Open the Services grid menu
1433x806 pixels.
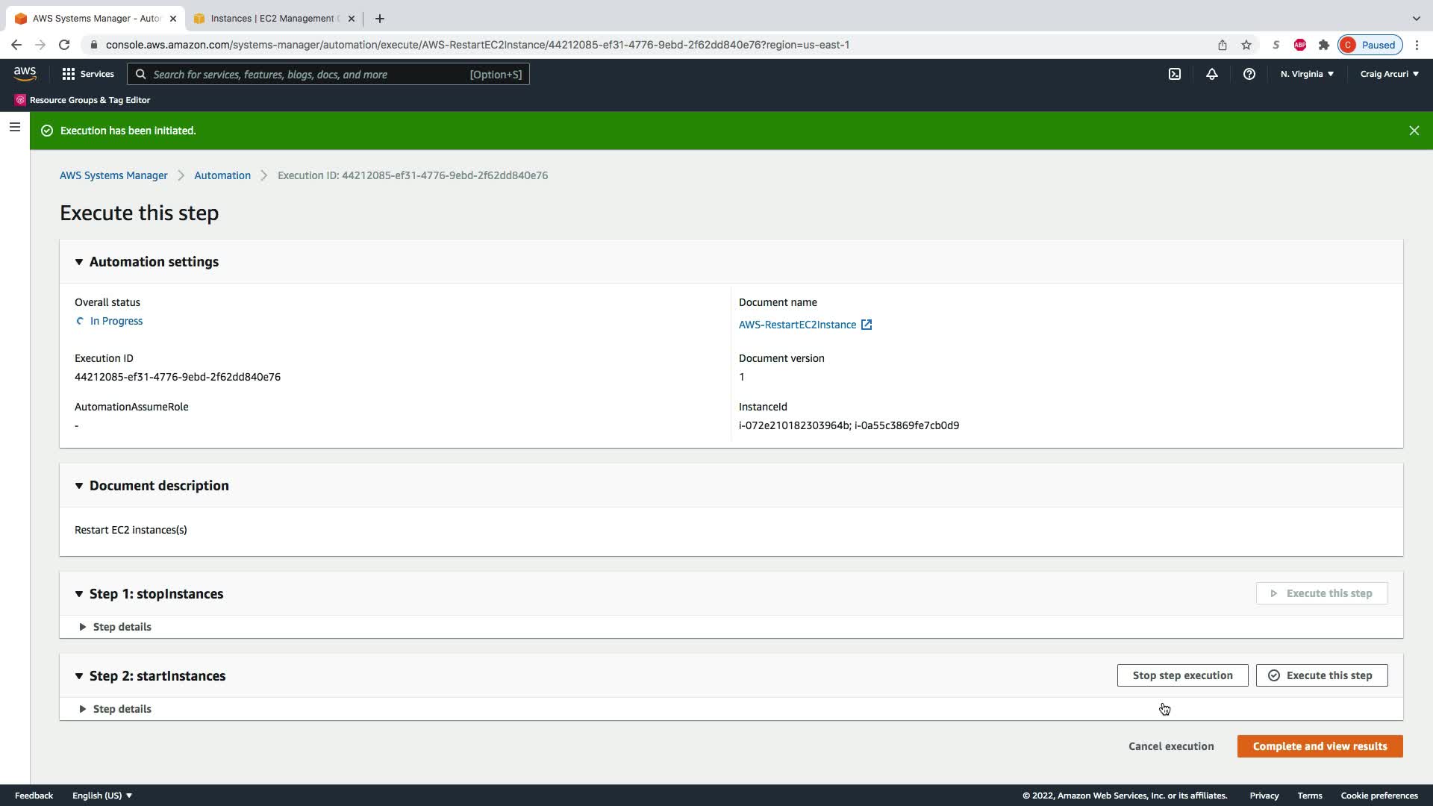pos(88,74)
